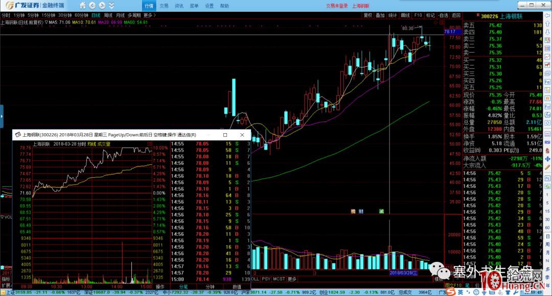Open the 菜单 menu

(x=194, y=6)
